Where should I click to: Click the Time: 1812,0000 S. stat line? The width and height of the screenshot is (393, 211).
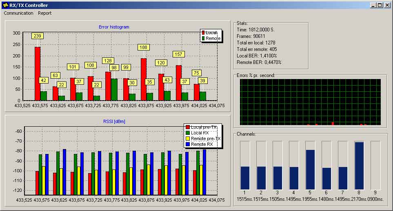tap(255, 30)
